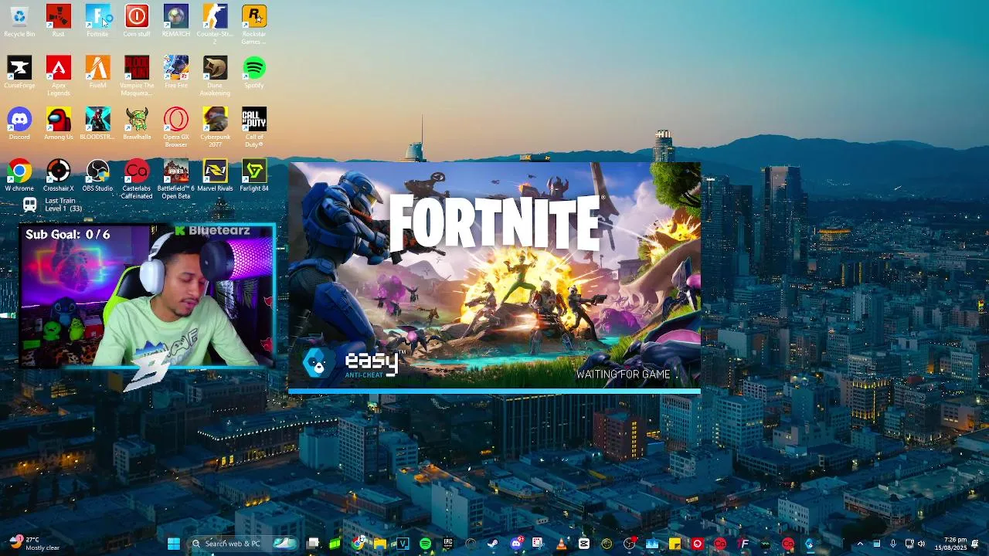Image resolution: width=989 pixels, height=556 pixels.
Task: Open CapCut from the taskbar
Action: coord(584,544)
